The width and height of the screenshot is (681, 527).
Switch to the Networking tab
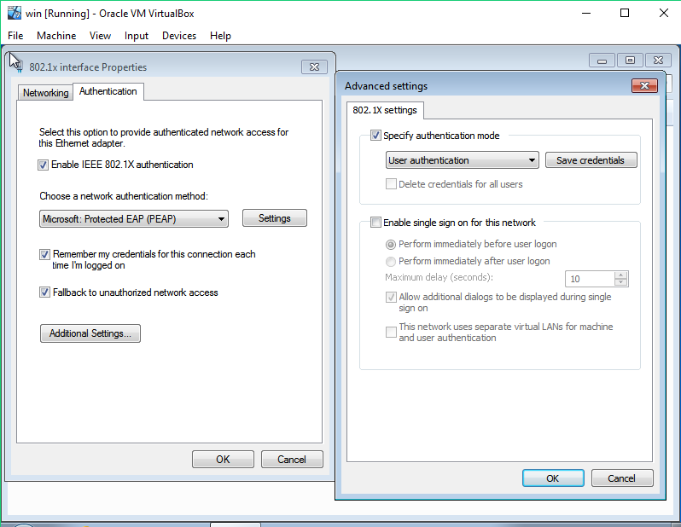(45, 93)
